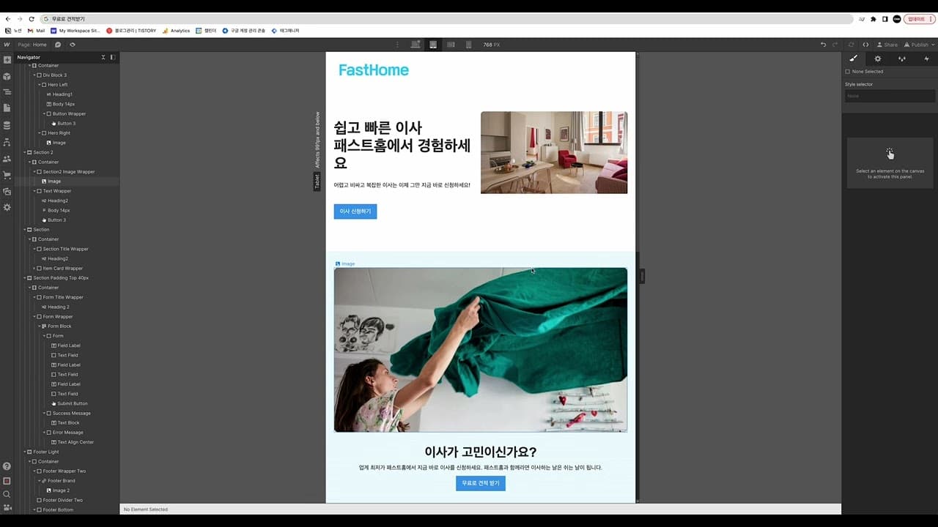Collapse the Form Block tree node
The image size is (938, 527).
pyautogui.click(x=40, y=326)
